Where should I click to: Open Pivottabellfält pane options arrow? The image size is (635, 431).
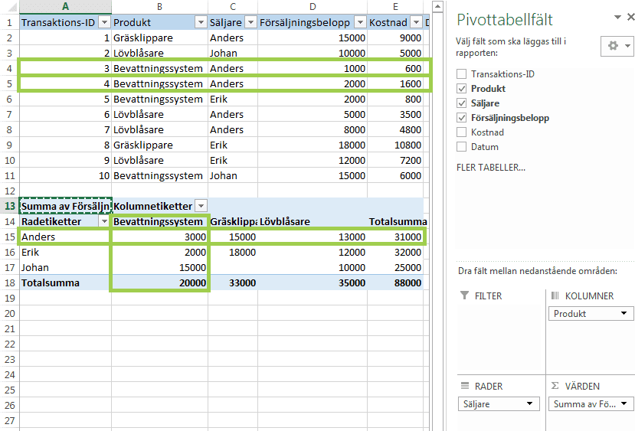617,17
